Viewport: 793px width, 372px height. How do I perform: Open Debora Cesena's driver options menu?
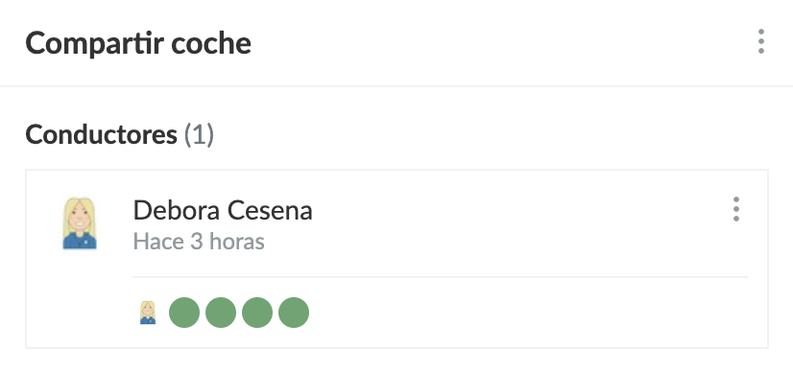(x=735, y=209)
